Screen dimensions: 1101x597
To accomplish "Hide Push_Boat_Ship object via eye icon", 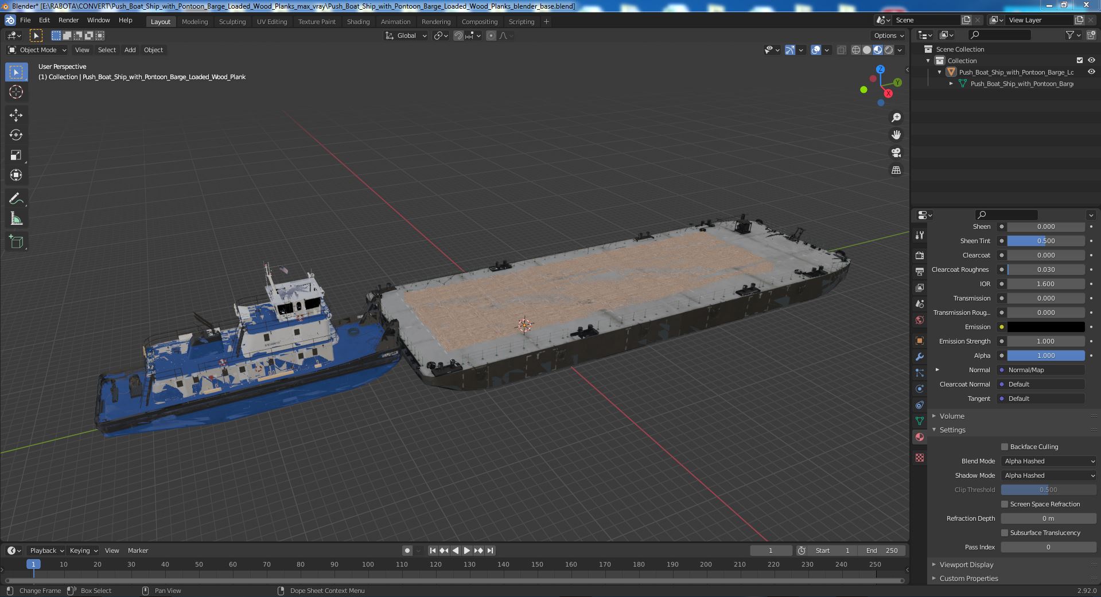I will point(1091,72).
